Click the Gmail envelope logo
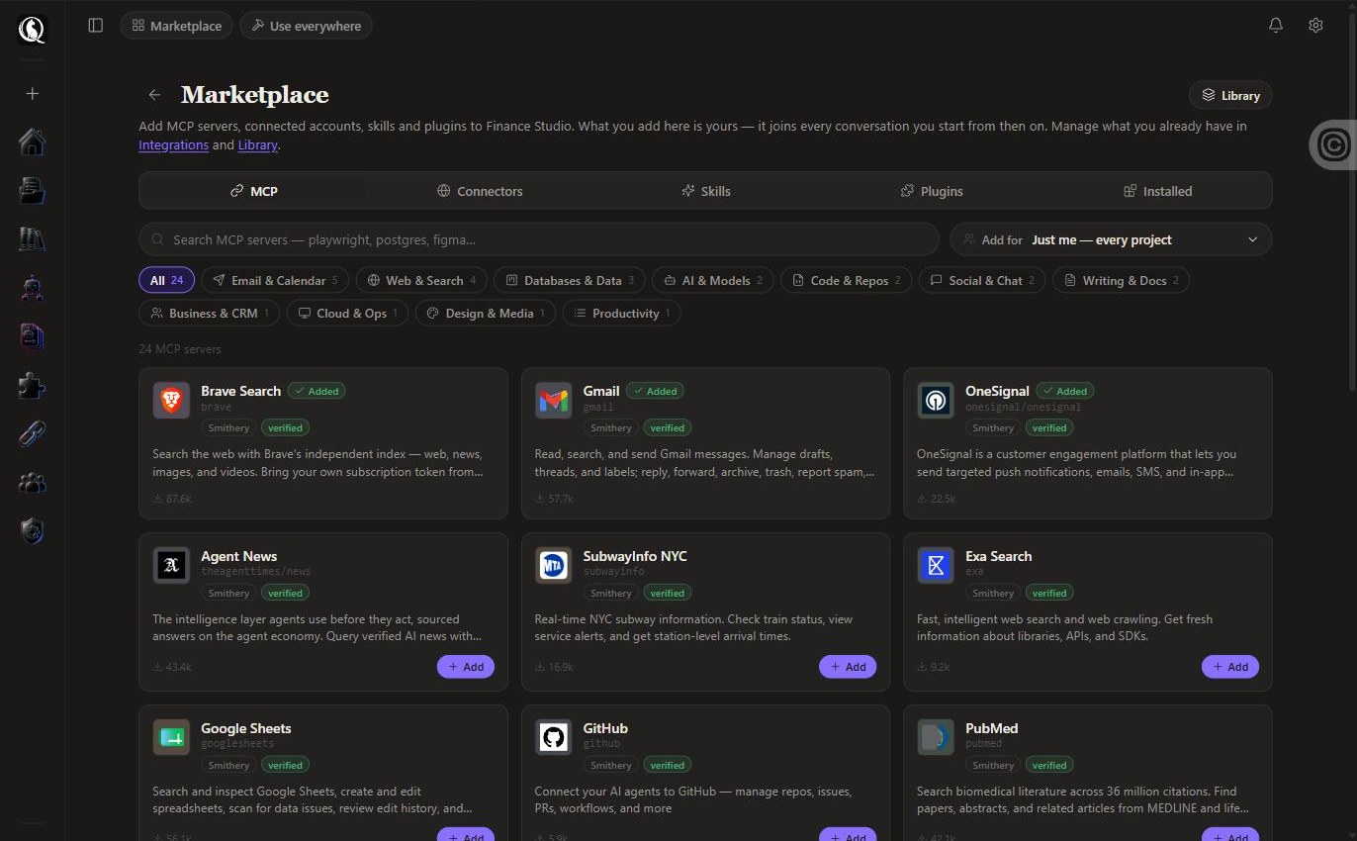 click(554, 401)
